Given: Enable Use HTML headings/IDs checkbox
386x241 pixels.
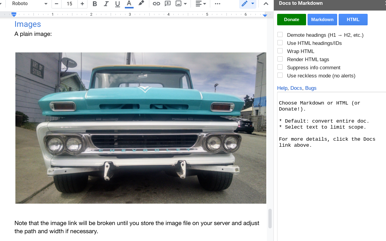Looking at the screenshot, I should tap(280, 43).
